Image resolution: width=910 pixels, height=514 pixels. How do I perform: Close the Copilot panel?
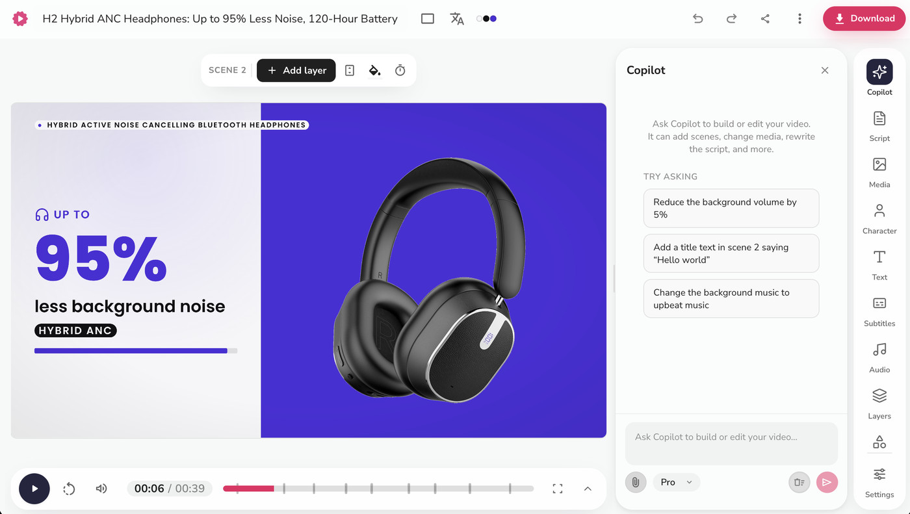pos(825,70)
